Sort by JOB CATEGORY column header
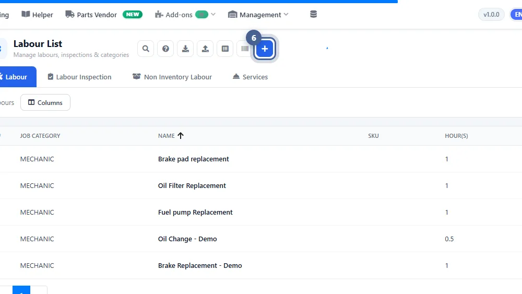 40,136
